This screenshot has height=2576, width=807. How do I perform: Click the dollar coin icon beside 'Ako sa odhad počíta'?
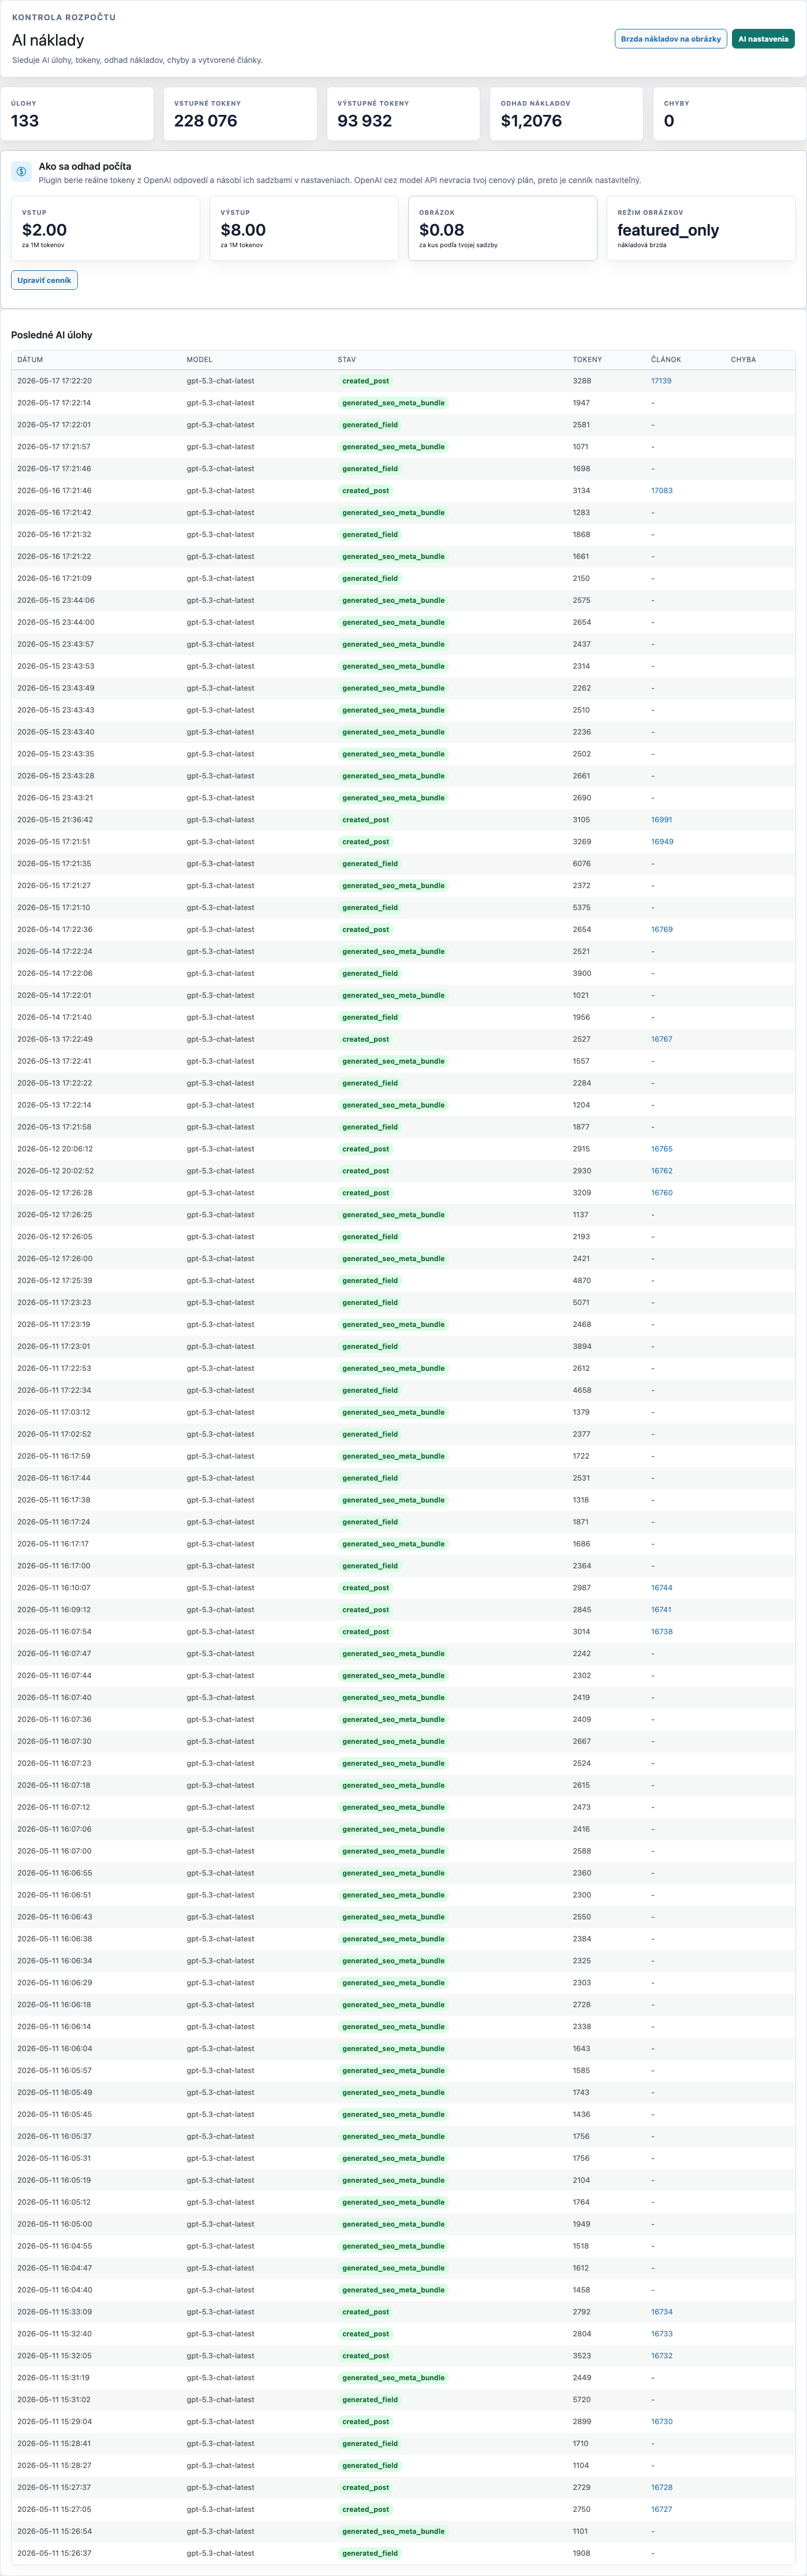point(21,172)
